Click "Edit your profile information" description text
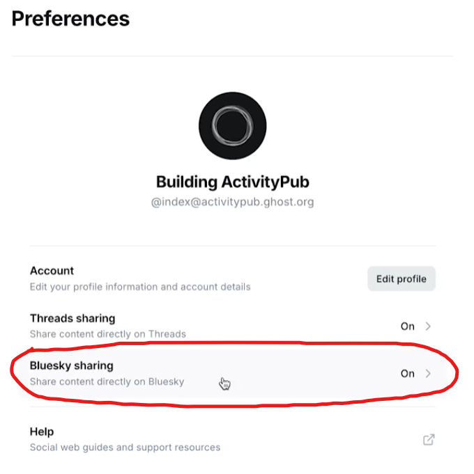The height and width of the screenshot is (474, 474). click(x=139, y=287)
